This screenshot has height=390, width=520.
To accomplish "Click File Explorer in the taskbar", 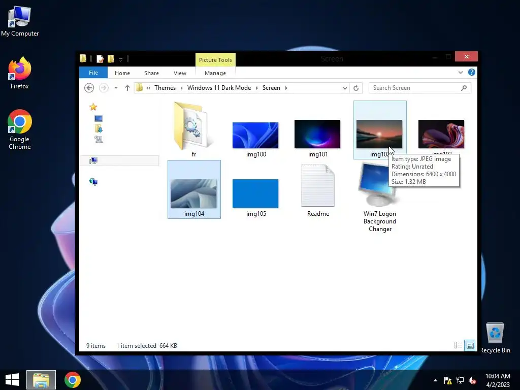I will tap(41, 380).
